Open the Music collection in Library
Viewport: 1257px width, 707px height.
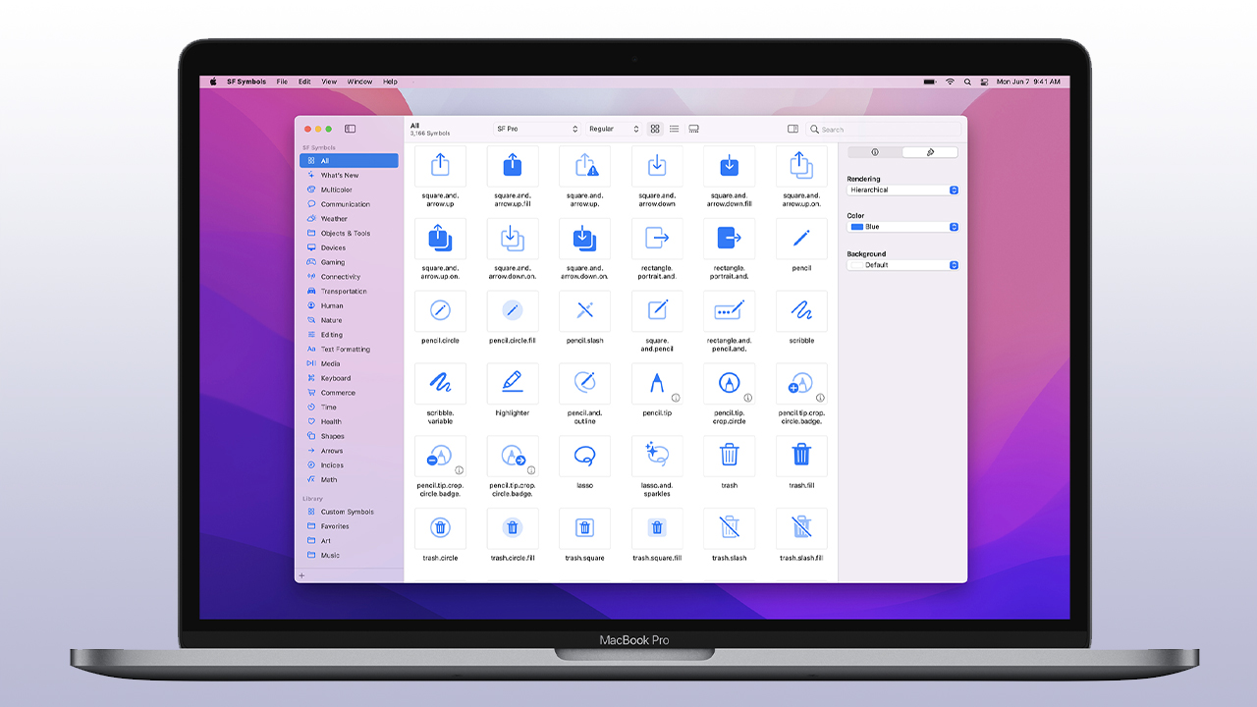tap(349, 555)
